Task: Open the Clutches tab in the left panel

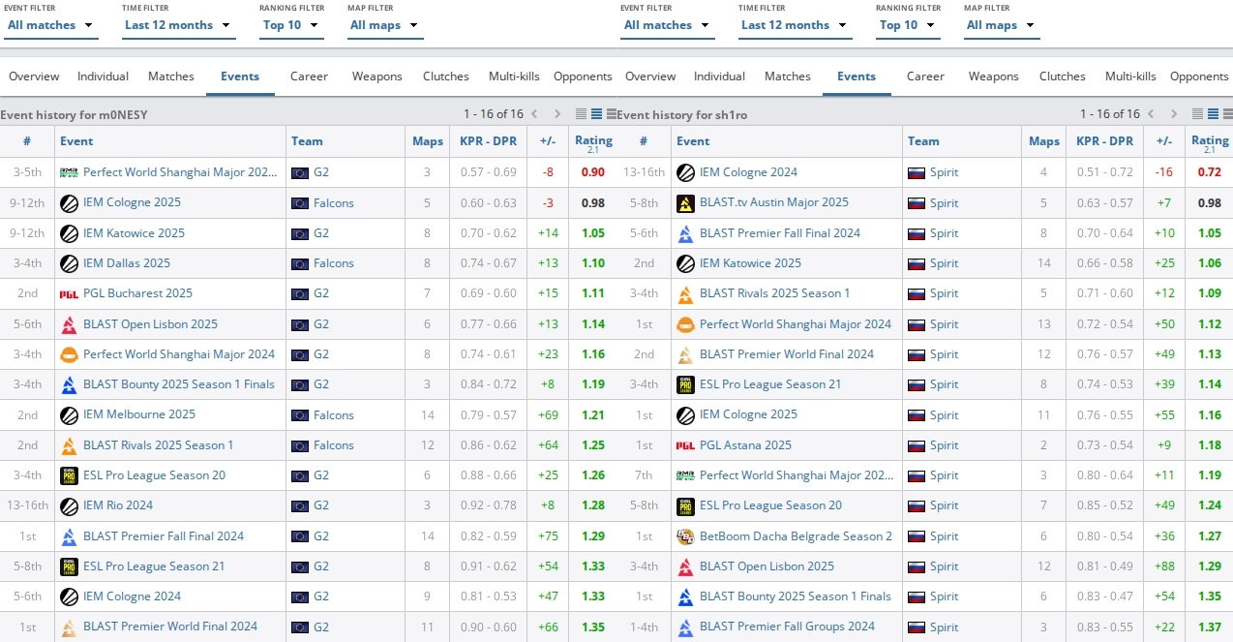Action: [x=446, y=76]
